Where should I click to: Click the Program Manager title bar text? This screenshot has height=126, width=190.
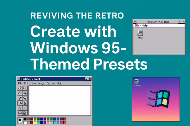pos(158,22)
